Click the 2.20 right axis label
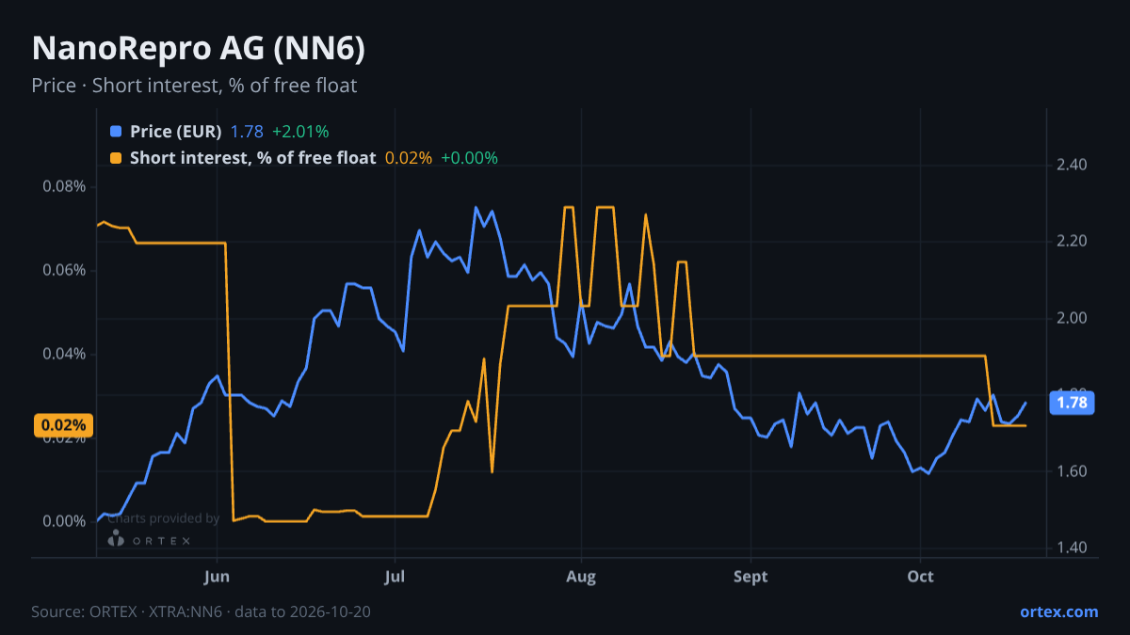Viewport: 1130px width, 635px height. 1073,242
